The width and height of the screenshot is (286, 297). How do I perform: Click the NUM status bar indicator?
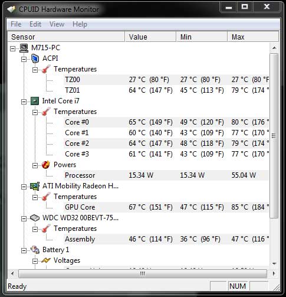(238, 286)
